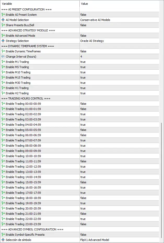
Task: Click the enum icon next to AI Model Selection
Action: pos(3,20)
